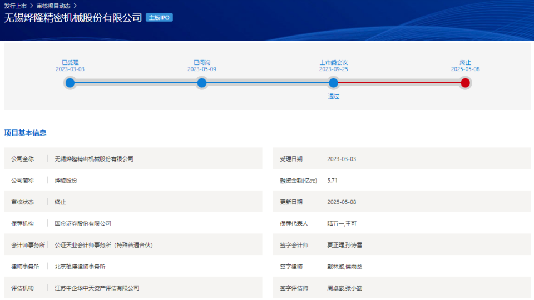534x300 pixels.
Task: Click the 公司全称 field label
Action: click(22, 159)
